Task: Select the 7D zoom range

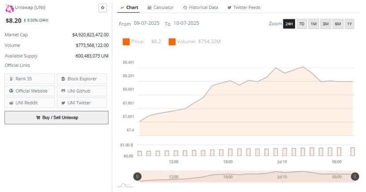Action: (x=302, y=24)
